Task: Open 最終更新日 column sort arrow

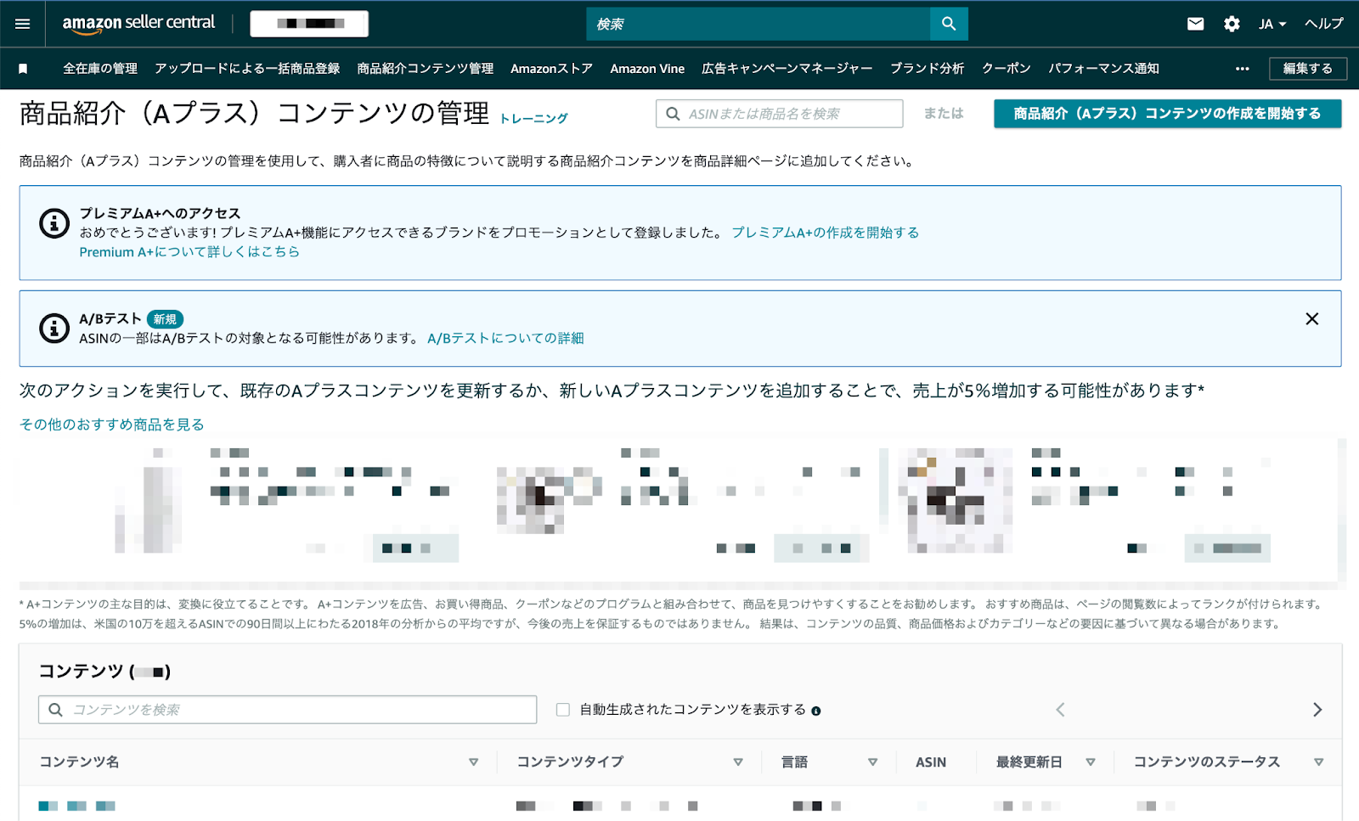Action: (x=1091, y=762)
